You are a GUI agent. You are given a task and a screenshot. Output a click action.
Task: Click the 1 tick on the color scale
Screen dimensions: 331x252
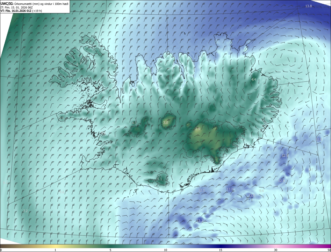pyautogui.click(x=55, y=250)
